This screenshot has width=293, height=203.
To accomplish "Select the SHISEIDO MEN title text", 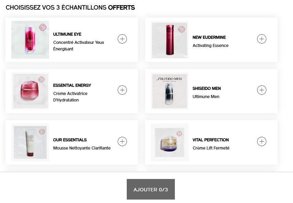I will point(207,88).
